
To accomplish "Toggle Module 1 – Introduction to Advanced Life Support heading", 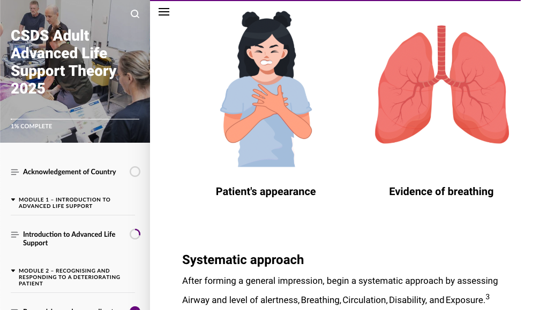I will click(65, 203).
